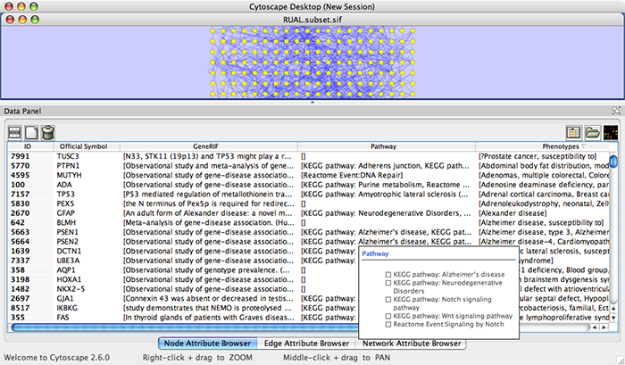
Task: Collapse the Data Panel with divider arrow
Action: click(x=312, y=103)
